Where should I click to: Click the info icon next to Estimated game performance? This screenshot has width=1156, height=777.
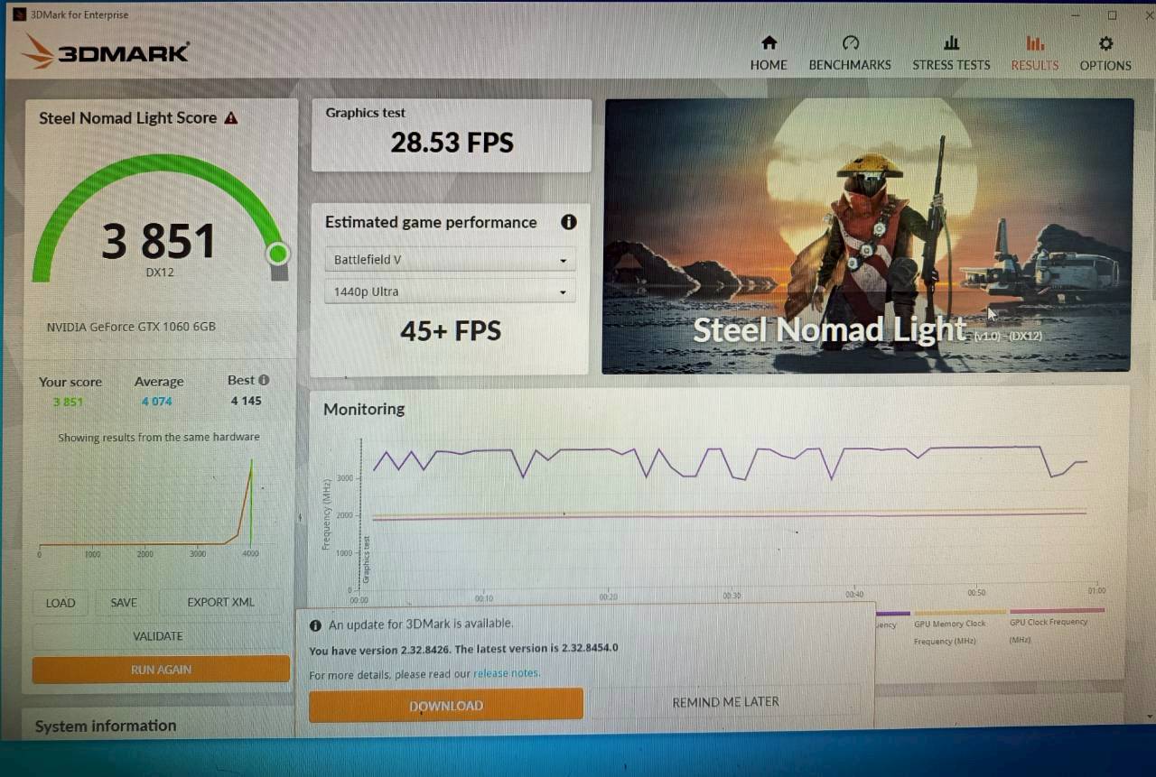[568, 222]
